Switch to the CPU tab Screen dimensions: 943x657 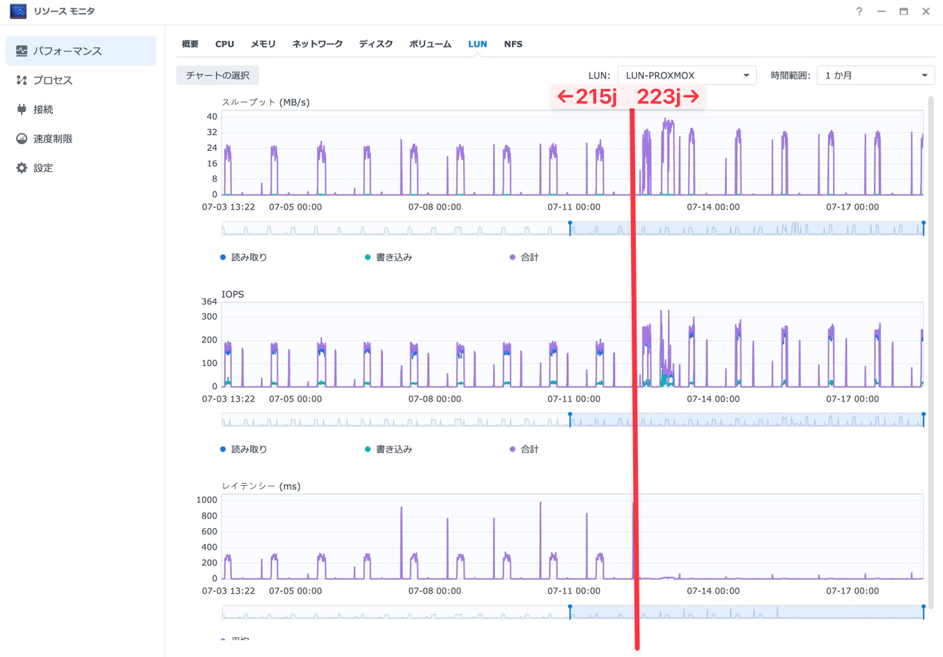[x=224, y=44]
